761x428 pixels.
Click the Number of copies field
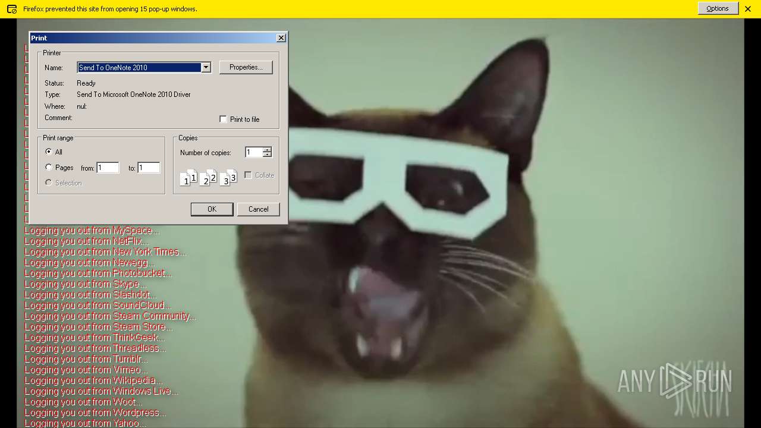tap(253, 152)
